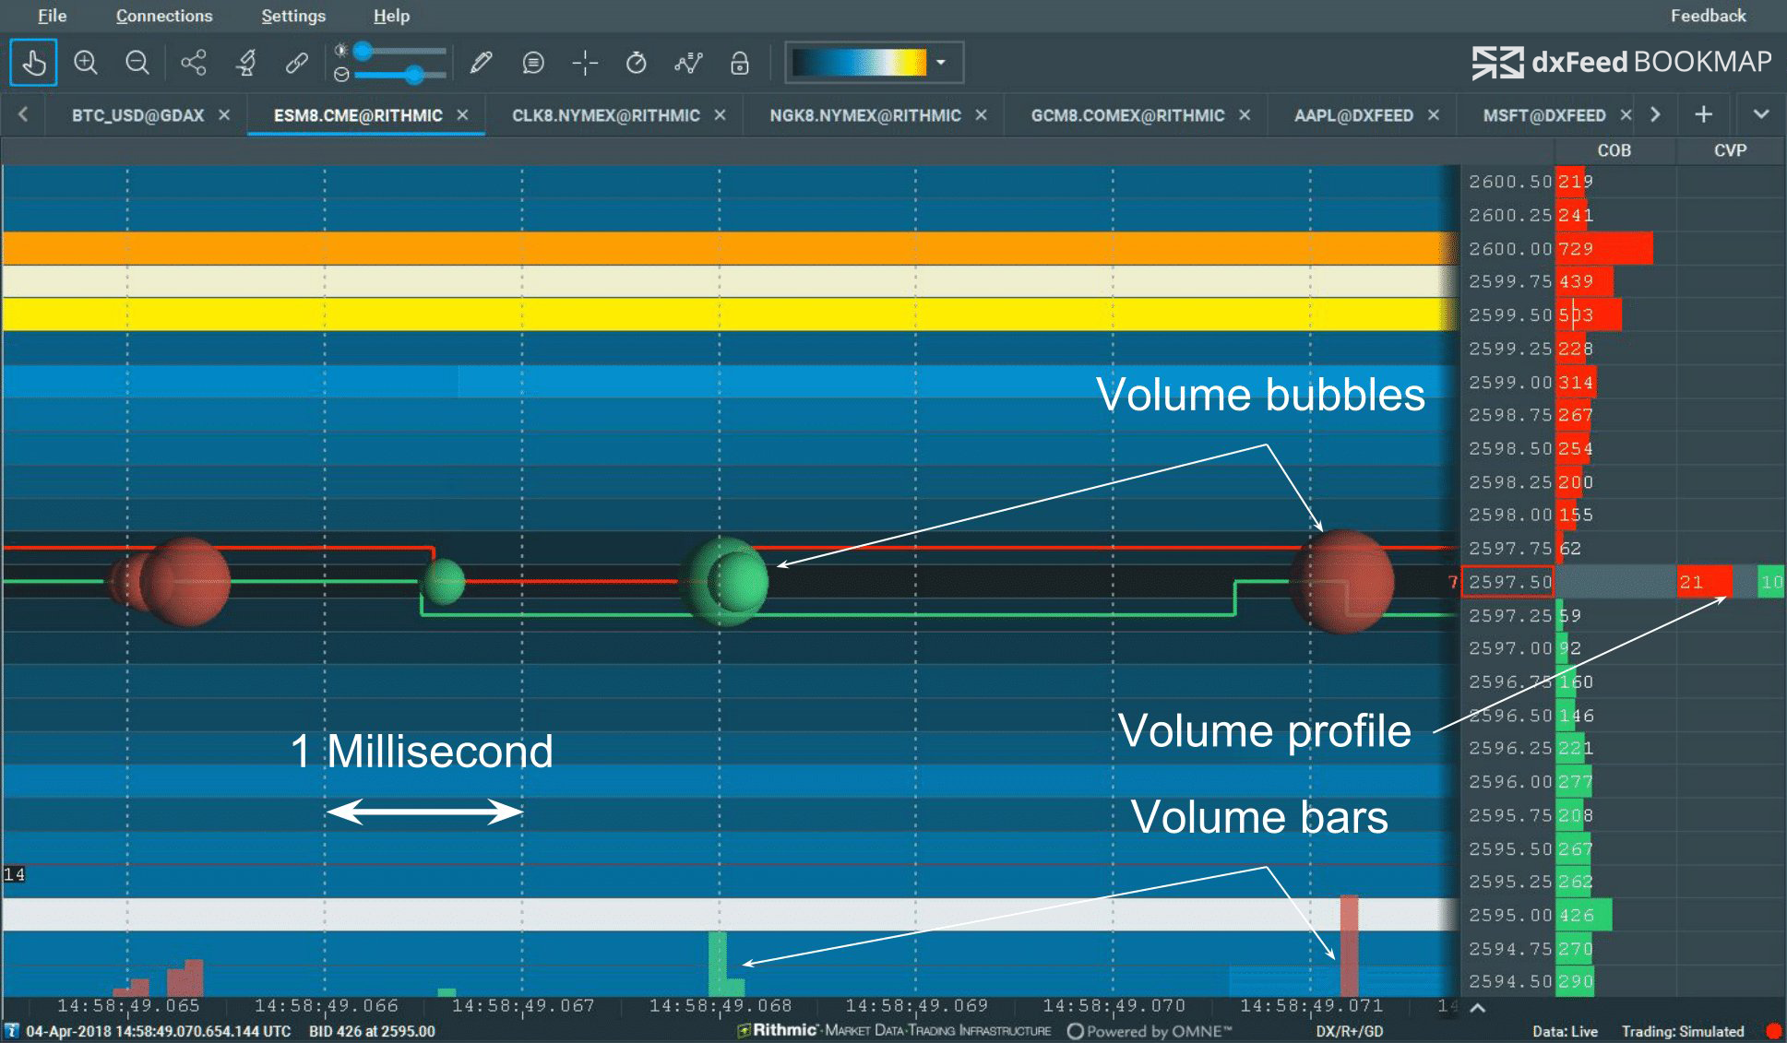This screenshot has height=1043, width=1787.
Task: Click the microscope icon
Action: (x=245, y=63)
